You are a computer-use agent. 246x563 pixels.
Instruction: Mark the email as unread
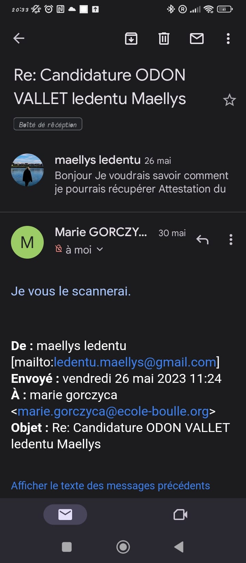(197, 39)
